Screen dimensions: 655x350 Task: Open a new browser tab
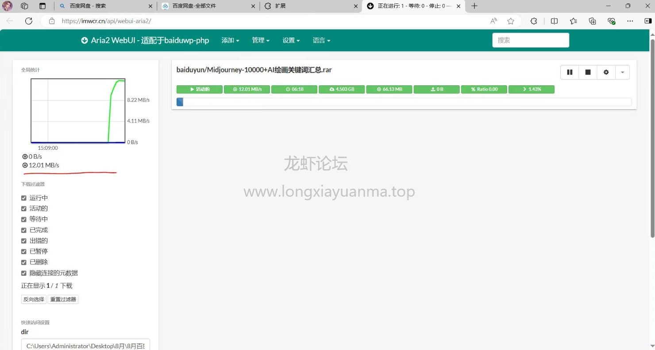474,6
